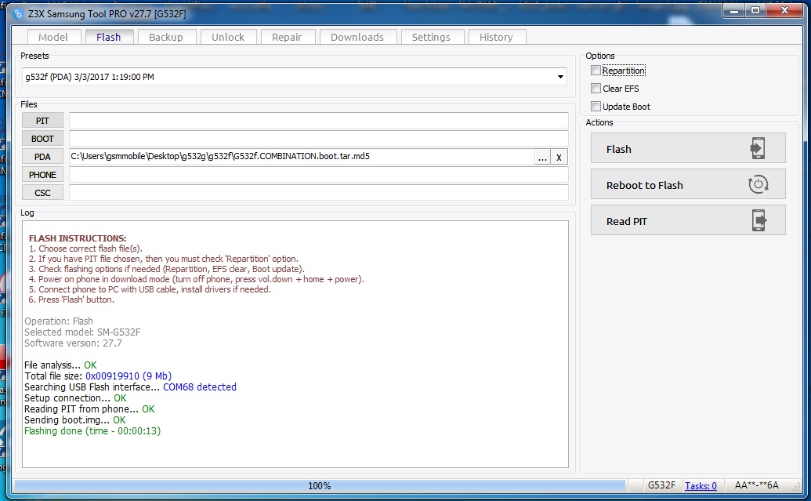Click the PIT file button
The height and width of the screenshot is (501, 811).
pyautogui.click(x=42, y=121)
